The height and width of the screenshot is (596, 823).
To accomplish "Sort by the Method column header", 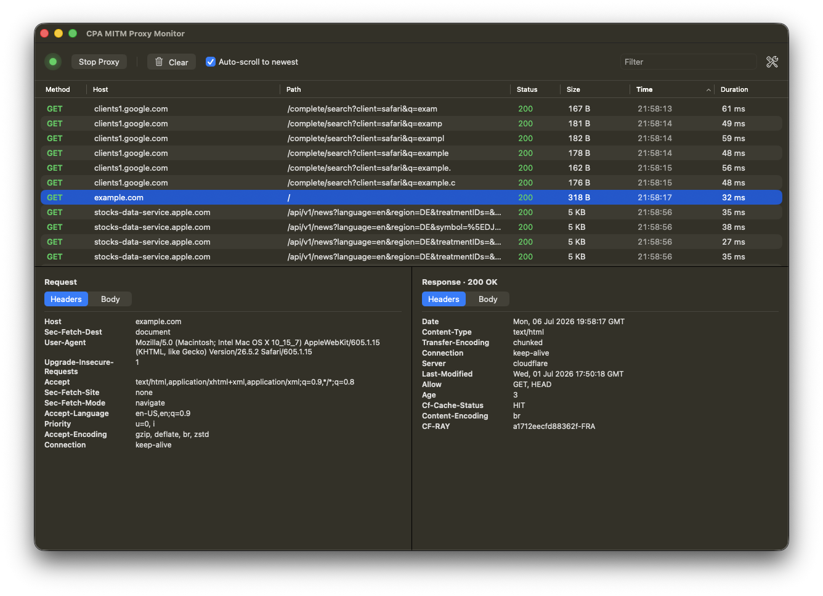I will [58, 89].
